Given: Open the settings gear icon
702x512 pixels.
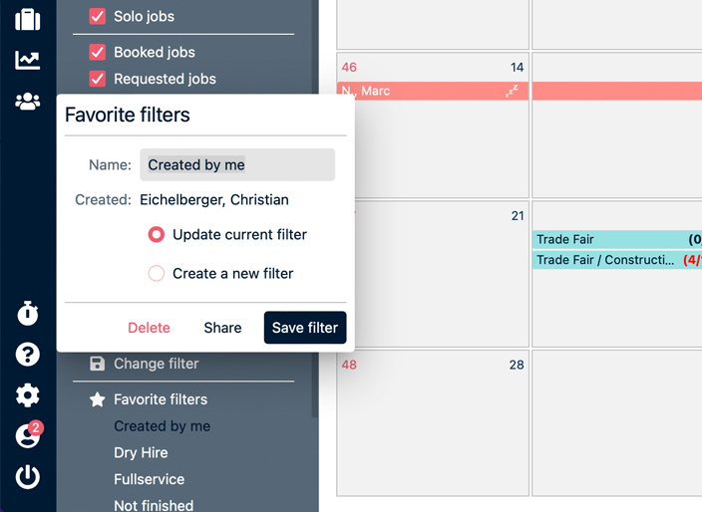Looking at the screenshot, I should point(28,395).
